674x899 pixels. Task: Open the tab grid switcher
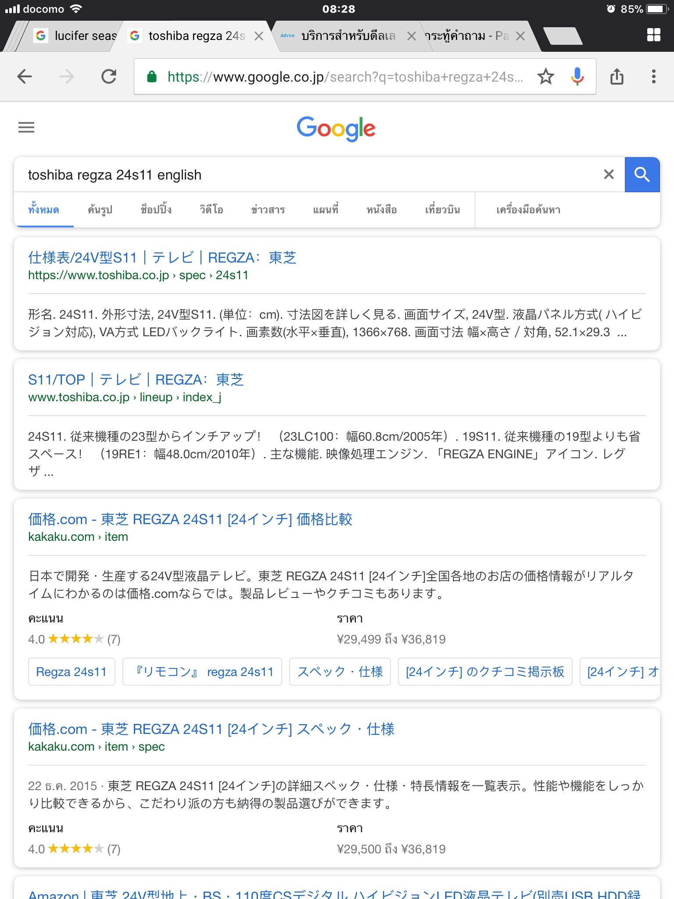click(x=653, y=35)
